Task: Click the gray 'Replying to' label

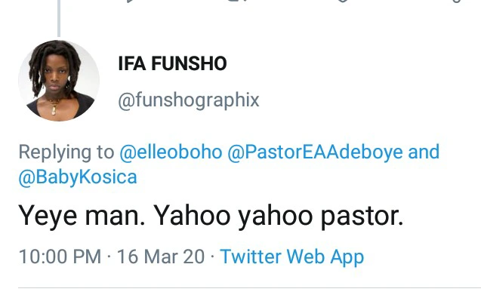Action: pos(66,152)
